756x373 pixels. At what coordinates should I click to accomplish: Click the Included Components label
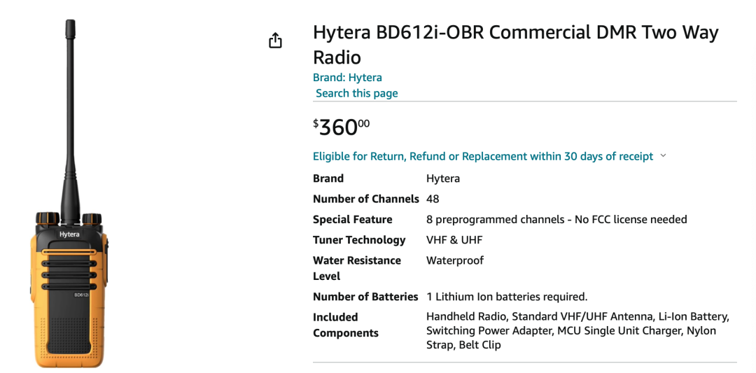coord(346,325)
